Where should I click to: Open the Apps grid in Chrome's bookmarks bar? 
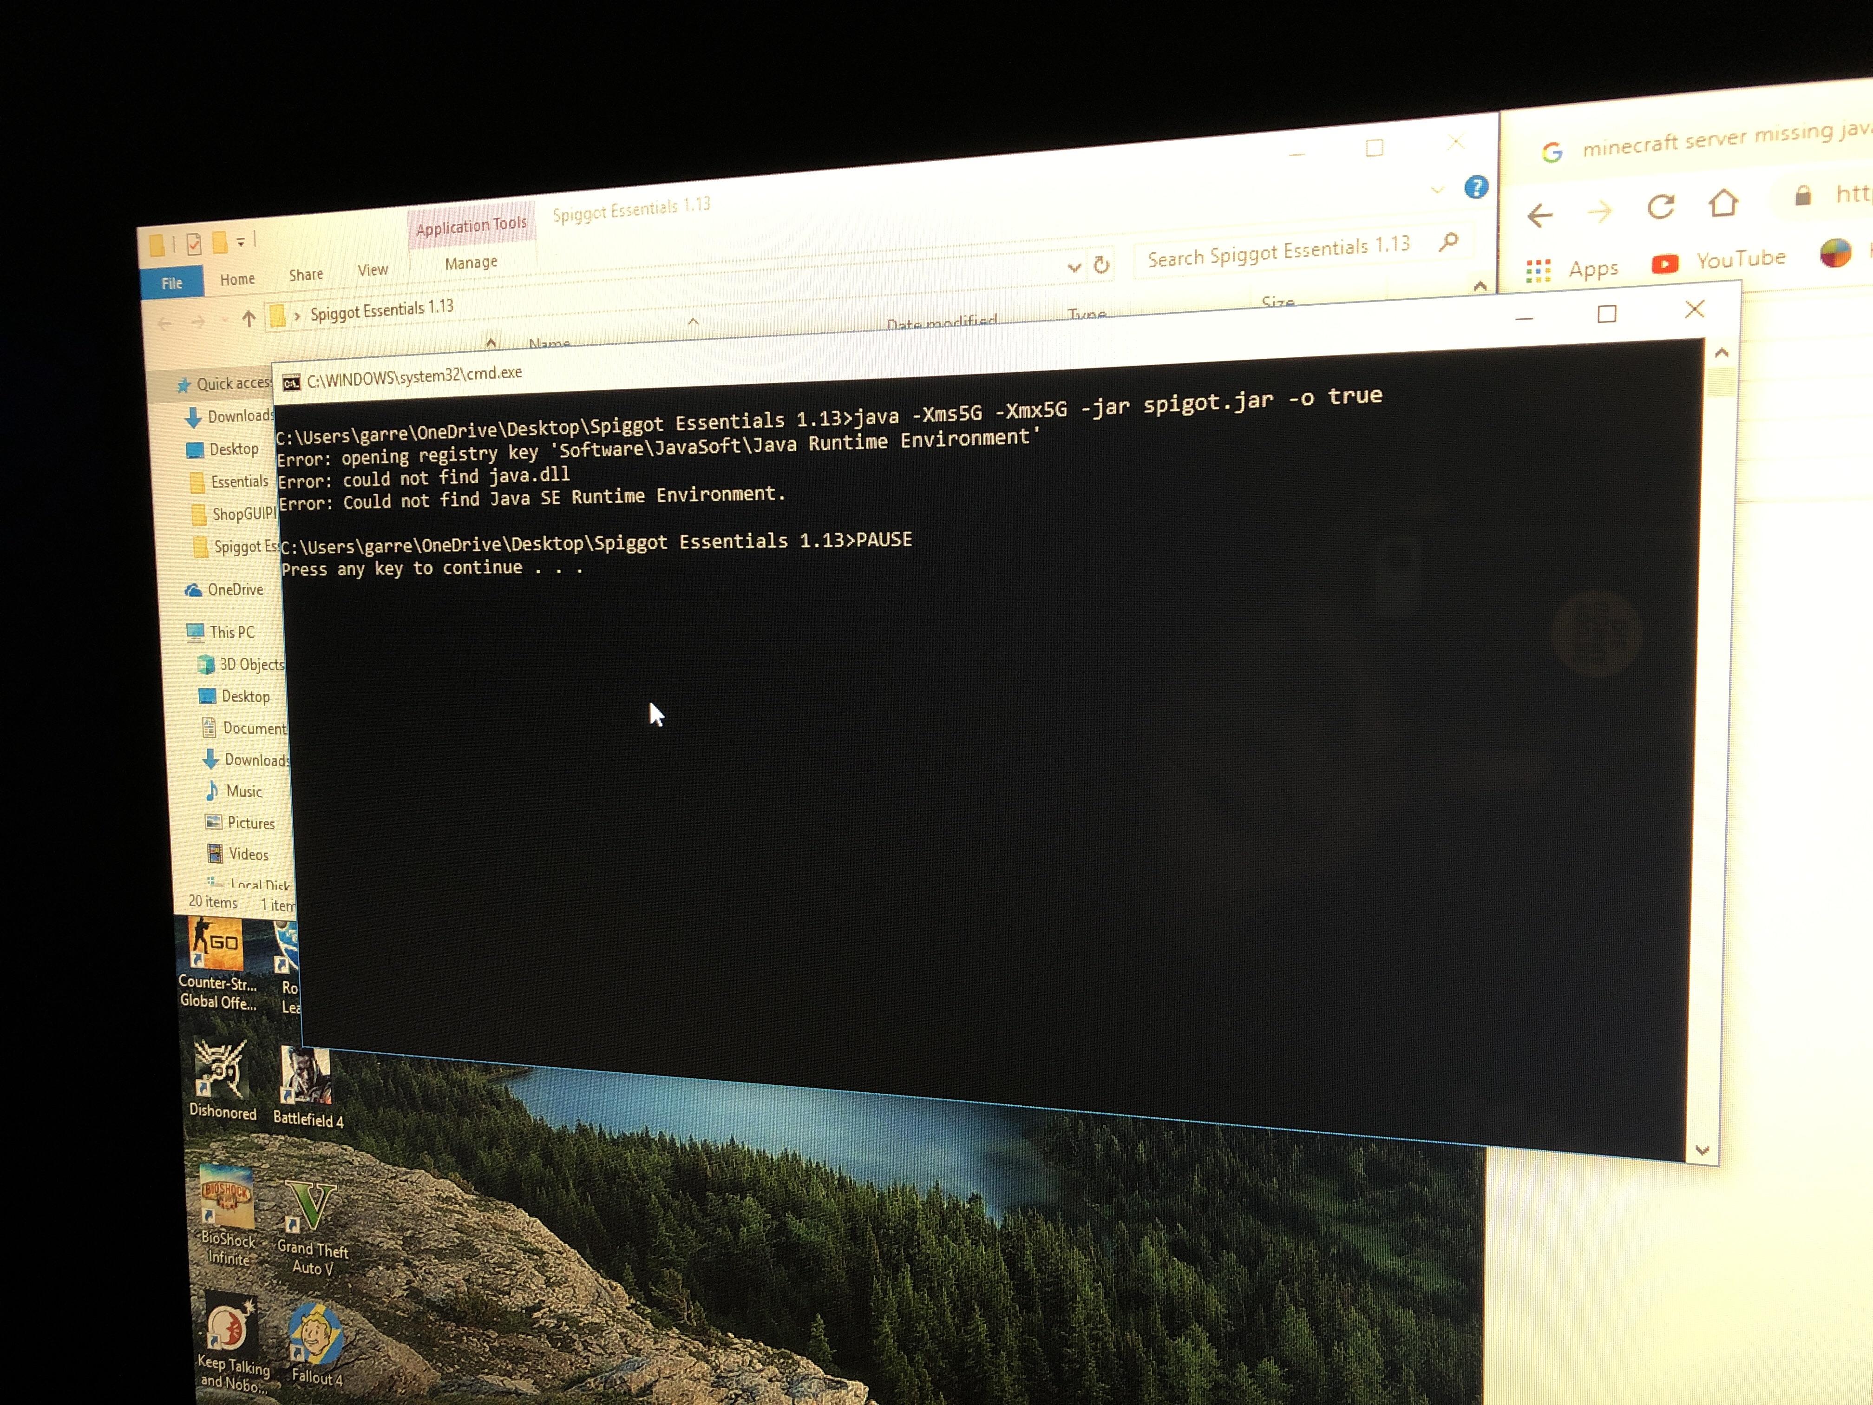1572,270
